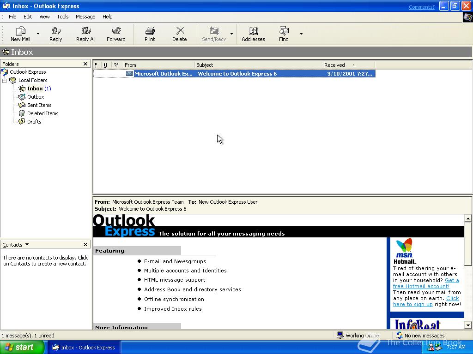Click the Reply toolbar icon
This screenshot has height=354, width=473.
(56, 31)
